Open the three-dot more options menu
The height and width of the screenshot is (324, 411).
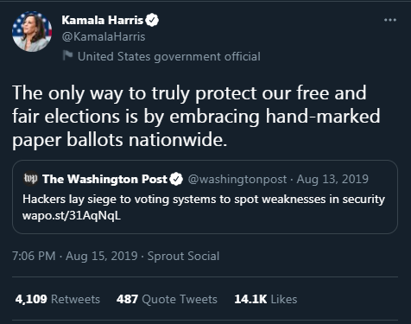point(390,20)
